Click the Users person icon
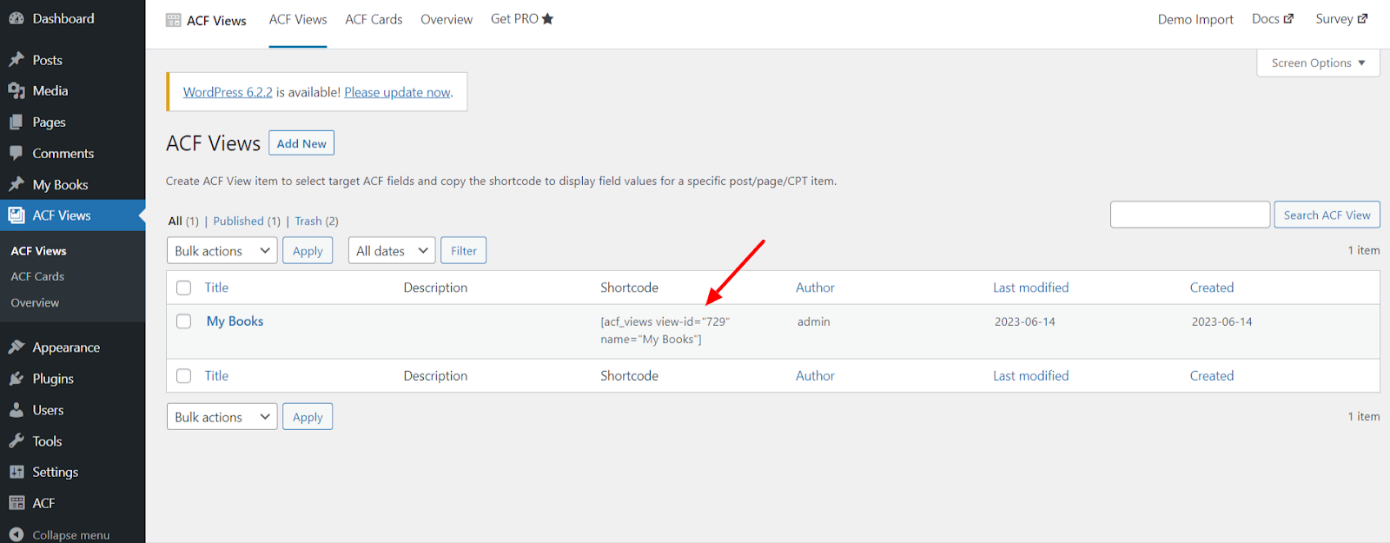Image resolution: width=1390 pixels, height=543 pixels. coord(16,409)
